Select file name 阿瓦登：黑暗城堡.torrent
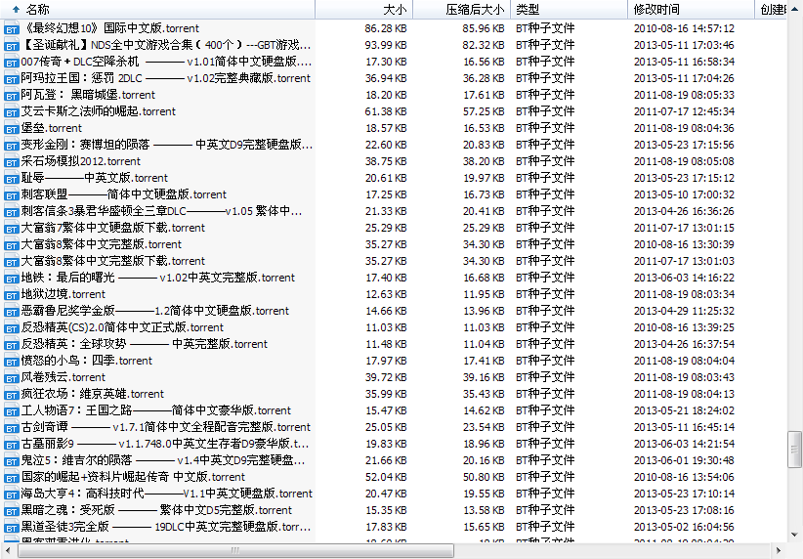The image size is (803, 559). (x=88, y=95)
